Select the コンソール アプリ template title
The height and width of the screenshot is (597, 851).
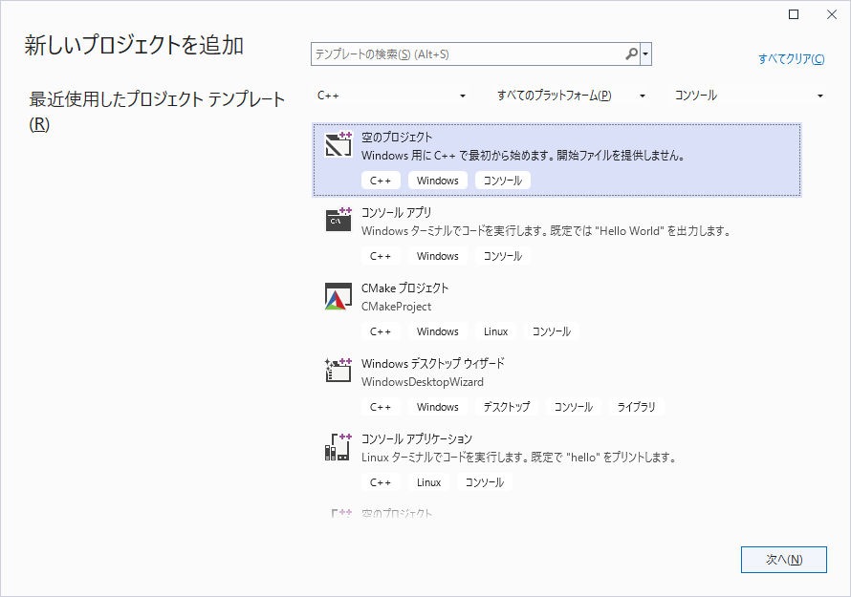396,212
